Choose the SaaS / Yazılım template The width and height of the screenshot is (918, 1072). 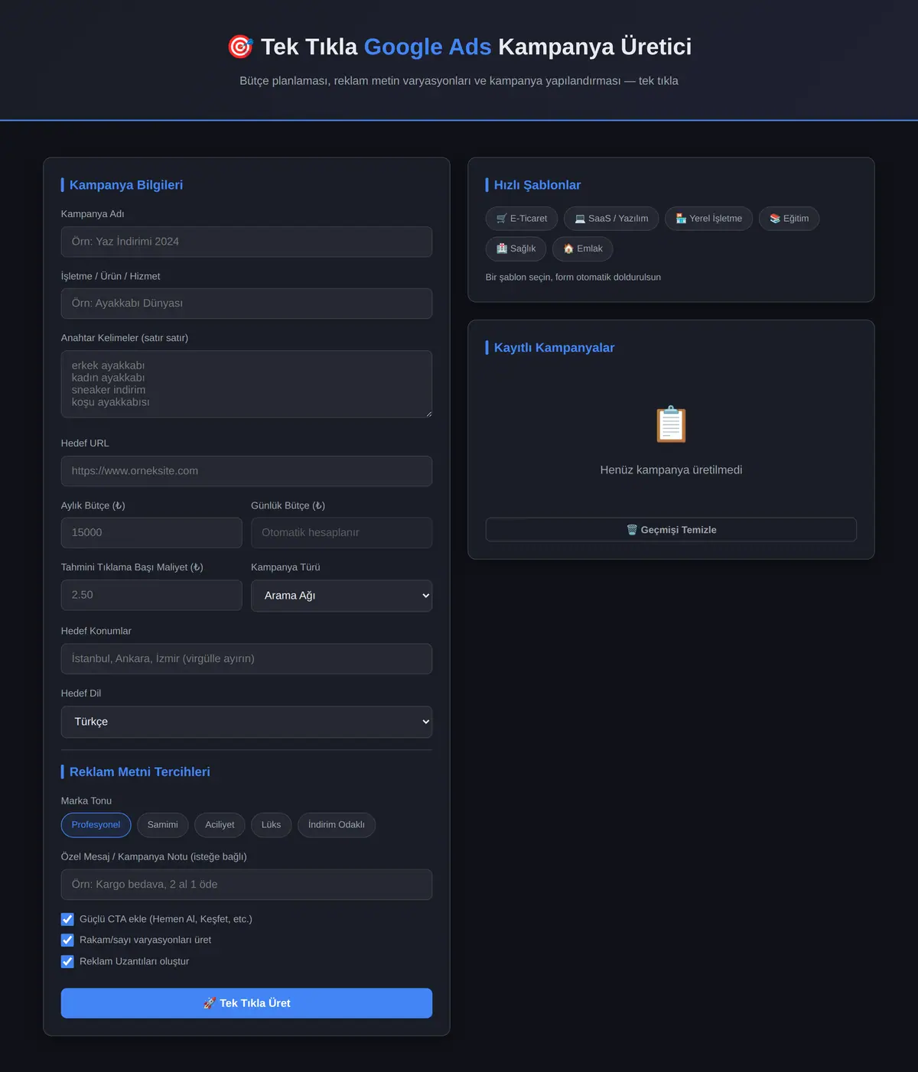pyautogui.click(x=611, y=219)
